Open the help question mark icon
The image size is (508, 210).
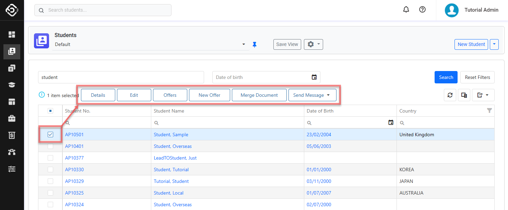pyautogui.click(x=423, y=10)
